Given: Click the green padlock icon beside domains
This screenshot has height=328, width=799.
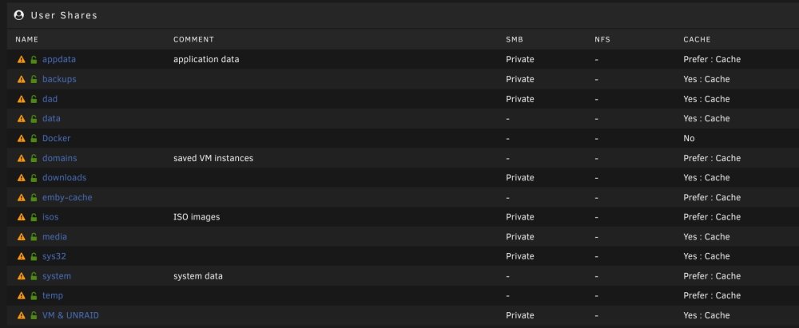Looking at the screenshot, I should 34,158.
